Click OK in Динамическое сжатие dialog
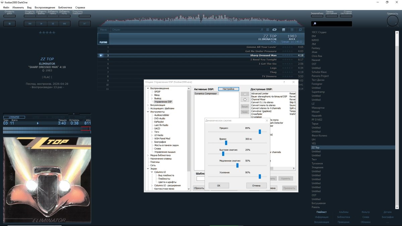 tap(219, 185)
